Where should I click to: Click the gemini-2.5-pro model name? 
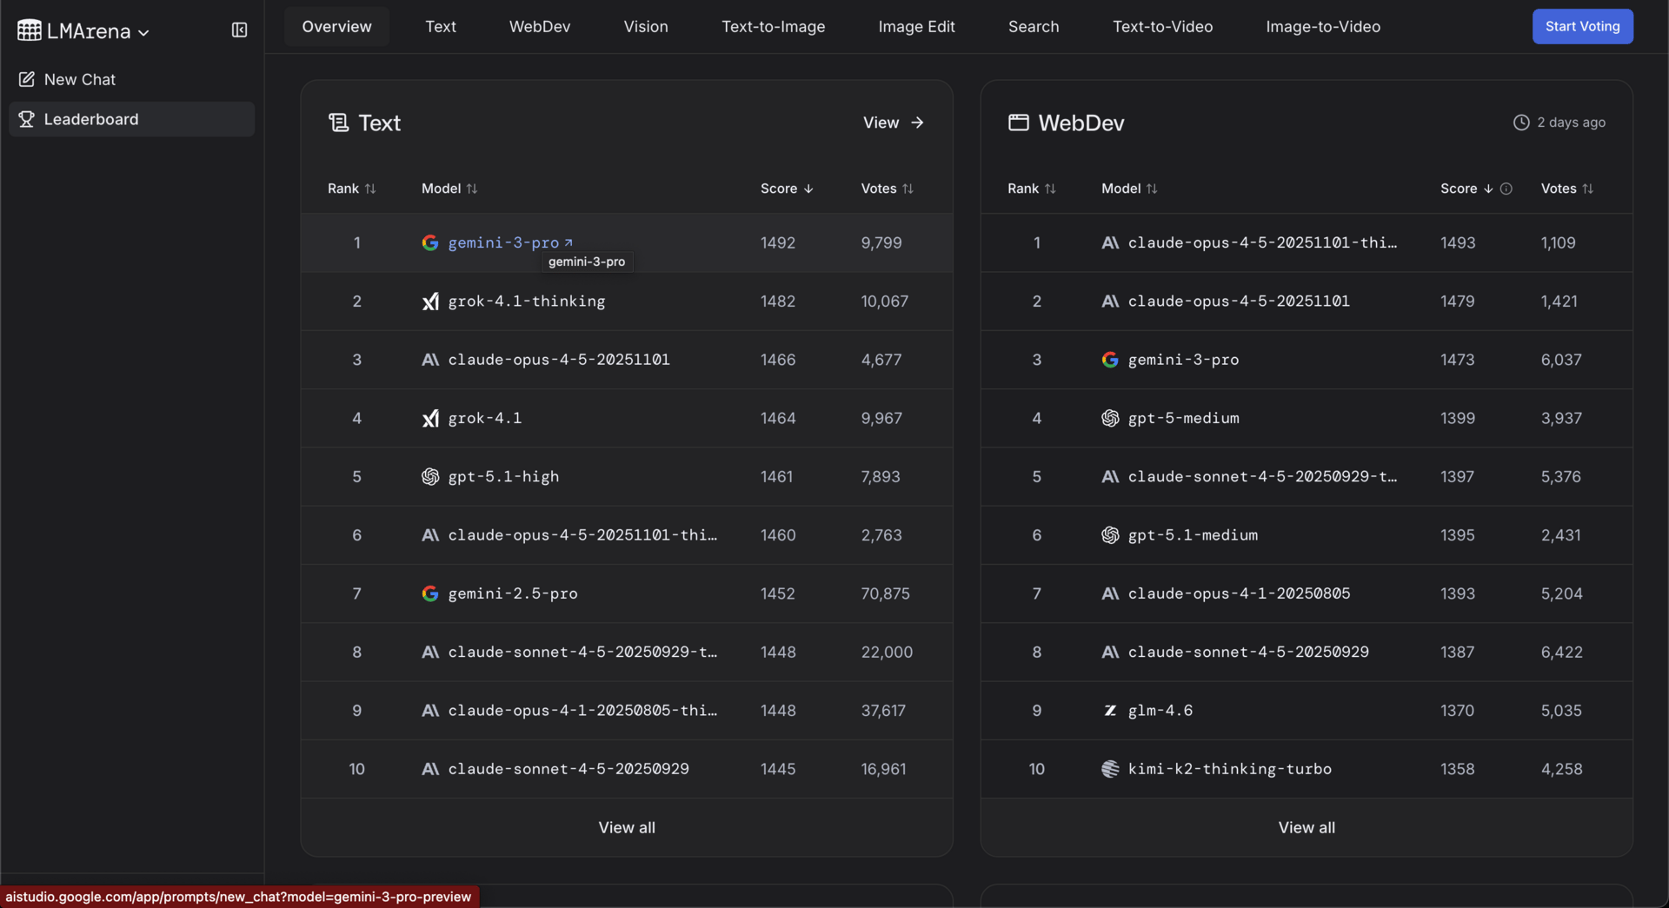coord(513,593)
